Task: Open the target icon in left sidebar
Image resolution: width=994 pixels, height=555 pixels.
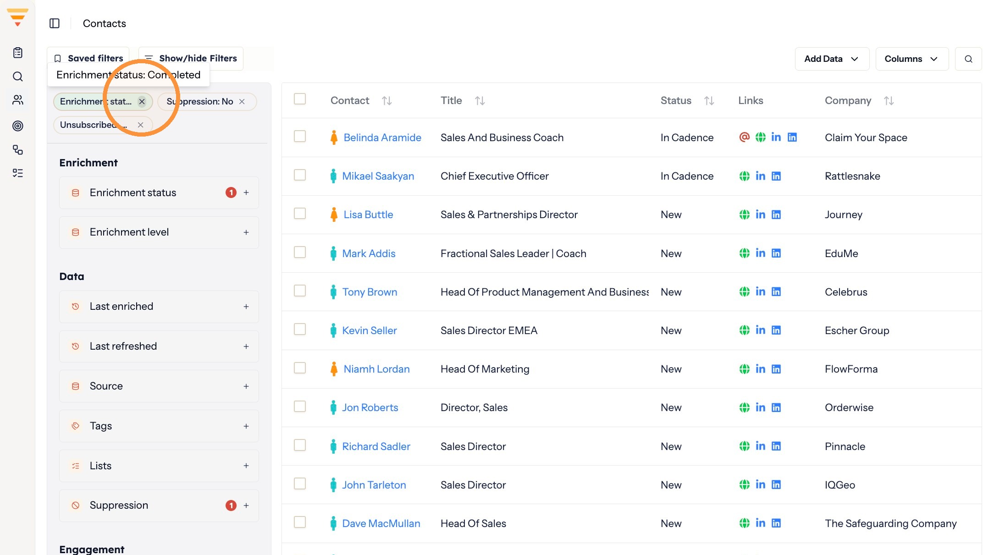Action: click(18, 126)
